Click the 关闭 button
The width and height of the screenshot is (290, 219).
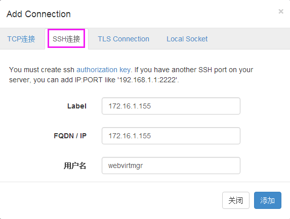click(236, 200)
